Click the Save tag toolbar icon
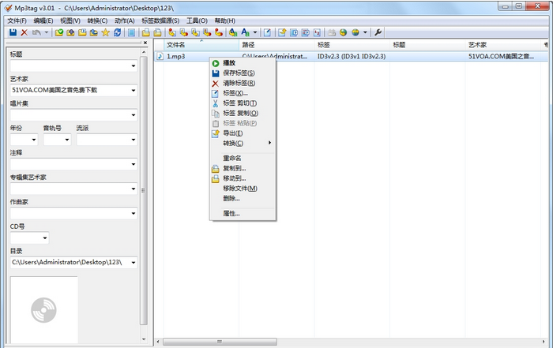The width and height of the screenshot is (553, 348). coord(13,32)
